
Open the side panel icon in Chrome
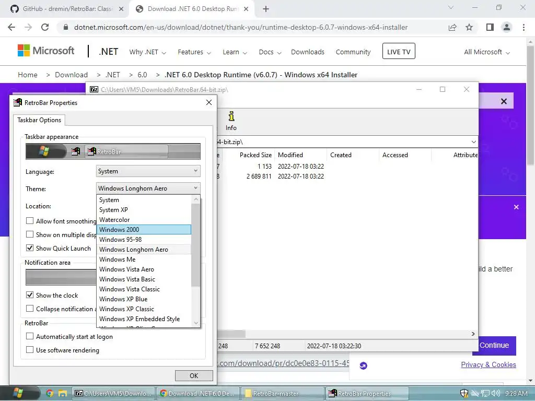[490, 27]
